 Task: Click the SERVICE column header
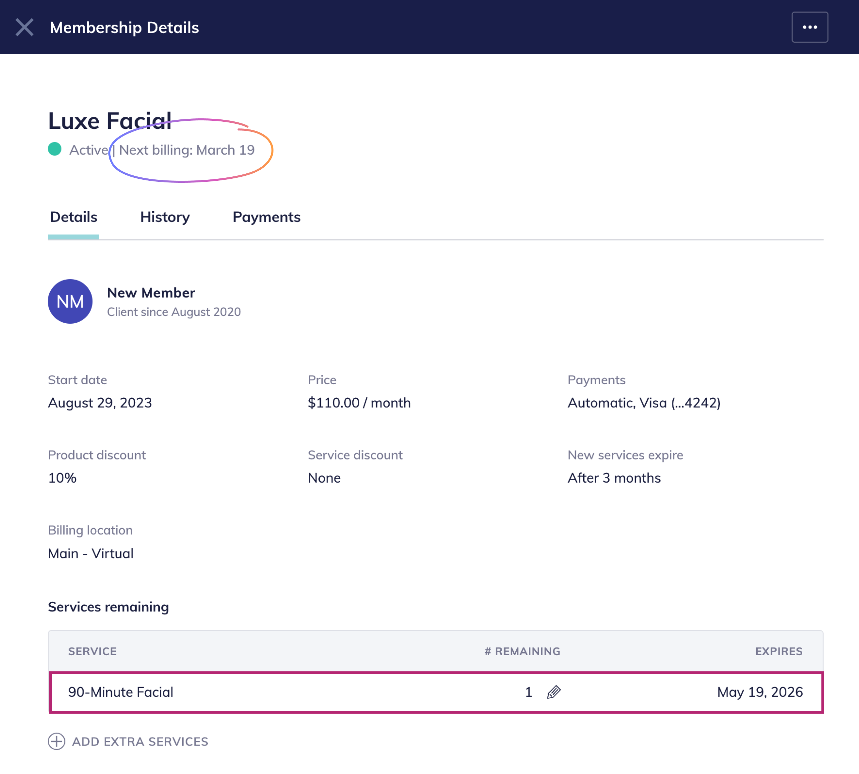pyautogui.click(x=92, y=652)
